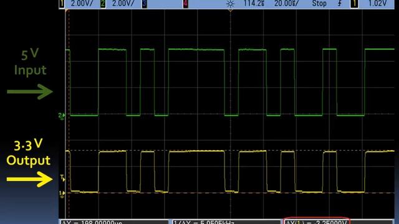Click the upper horizontal Y cursor dashed line
The height and width of the screenshot is (224, 399).
point(230,151)
